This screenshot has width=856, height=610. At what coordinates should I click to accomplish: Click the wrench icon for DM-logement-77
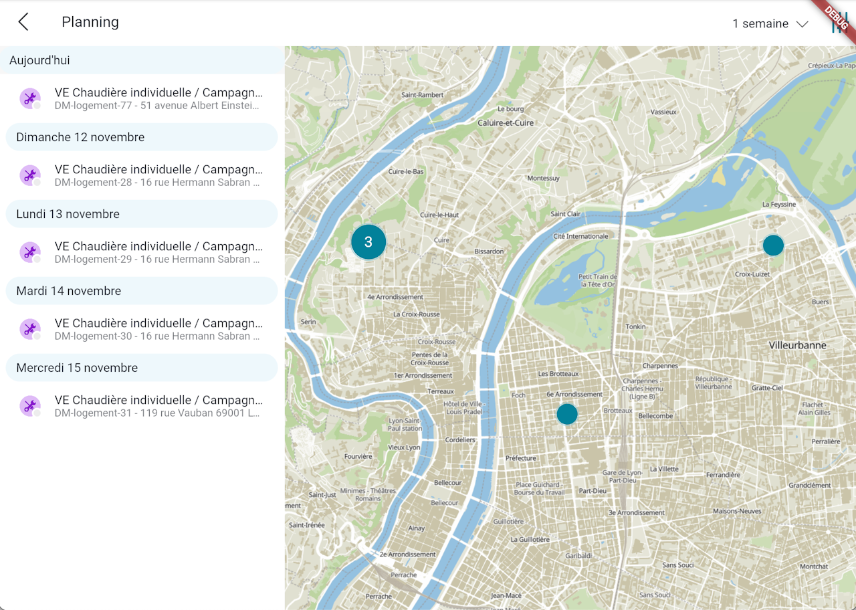29,99
